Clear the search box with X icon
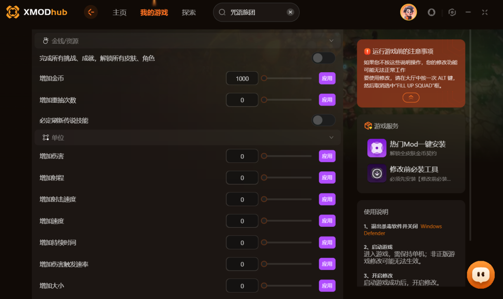The height and width of the screenshot is (299, 503). [290, 12]
